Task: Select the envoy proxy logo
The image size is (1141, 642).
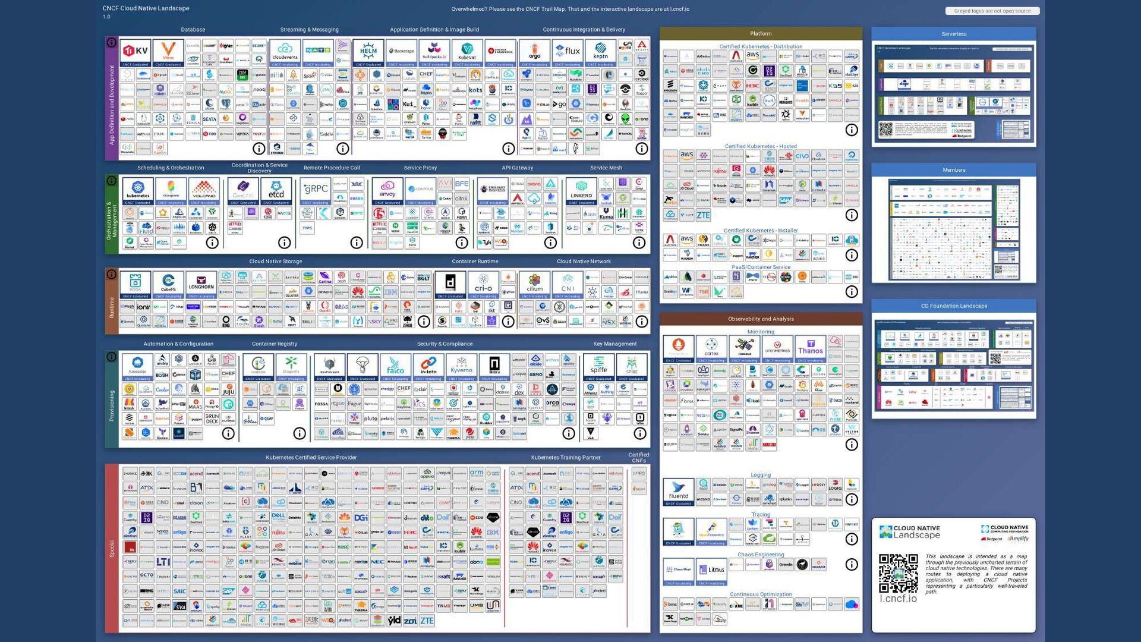Action: pyautogui.click(x=387, y=191)
